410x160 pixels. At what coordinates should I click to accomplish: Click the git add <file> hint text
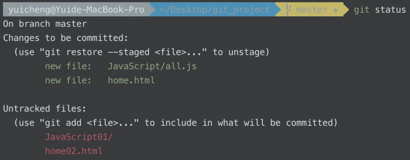(x=175, y=122)
